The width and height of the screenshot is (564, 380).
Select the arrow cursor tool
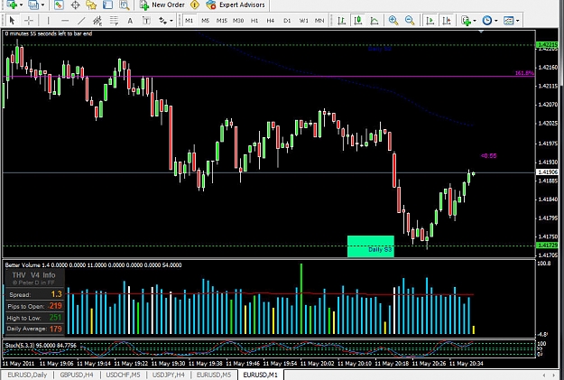tap(12, 21)
